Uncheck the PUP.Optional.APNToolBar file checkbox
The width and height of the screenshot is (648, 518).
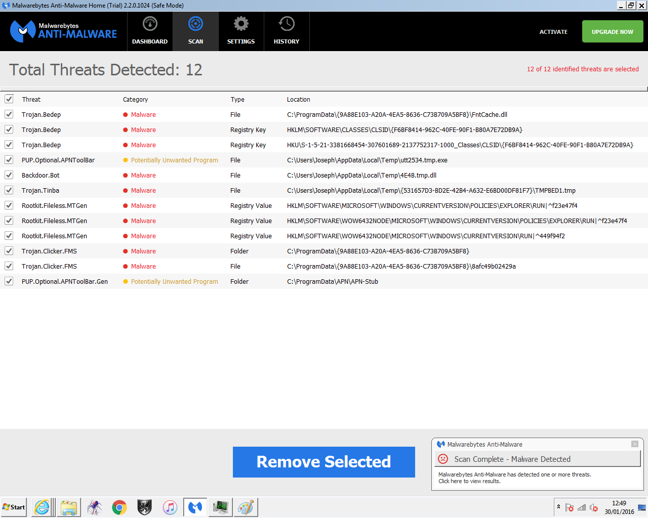click(x=9, y=160)
